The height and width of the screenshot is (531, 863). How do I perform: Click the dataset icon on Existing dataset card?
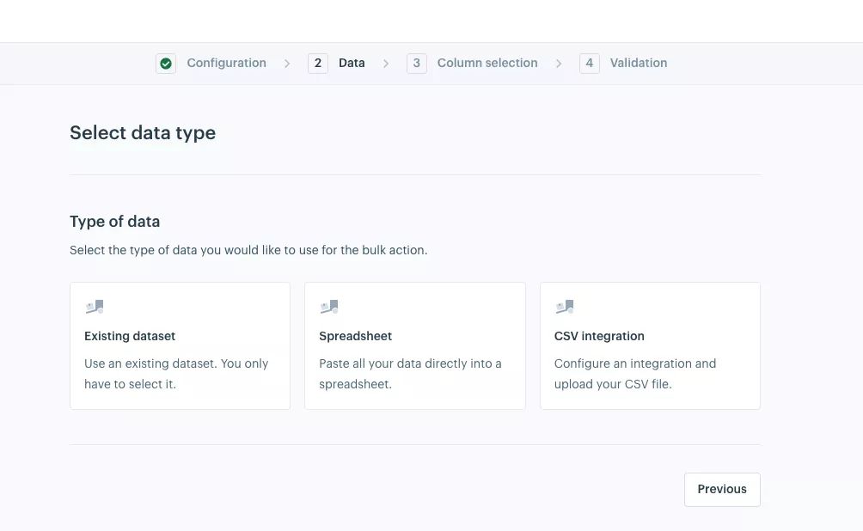(x=94, y=306)
